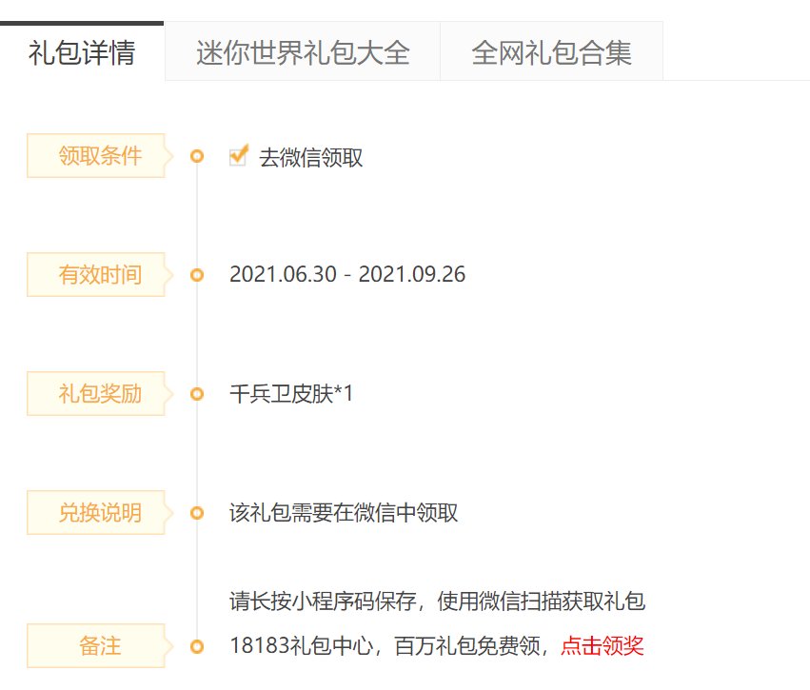810x690 pixels.
Task: Click the reward text 千兵卫皮肤*1
Action: [291, 394]
